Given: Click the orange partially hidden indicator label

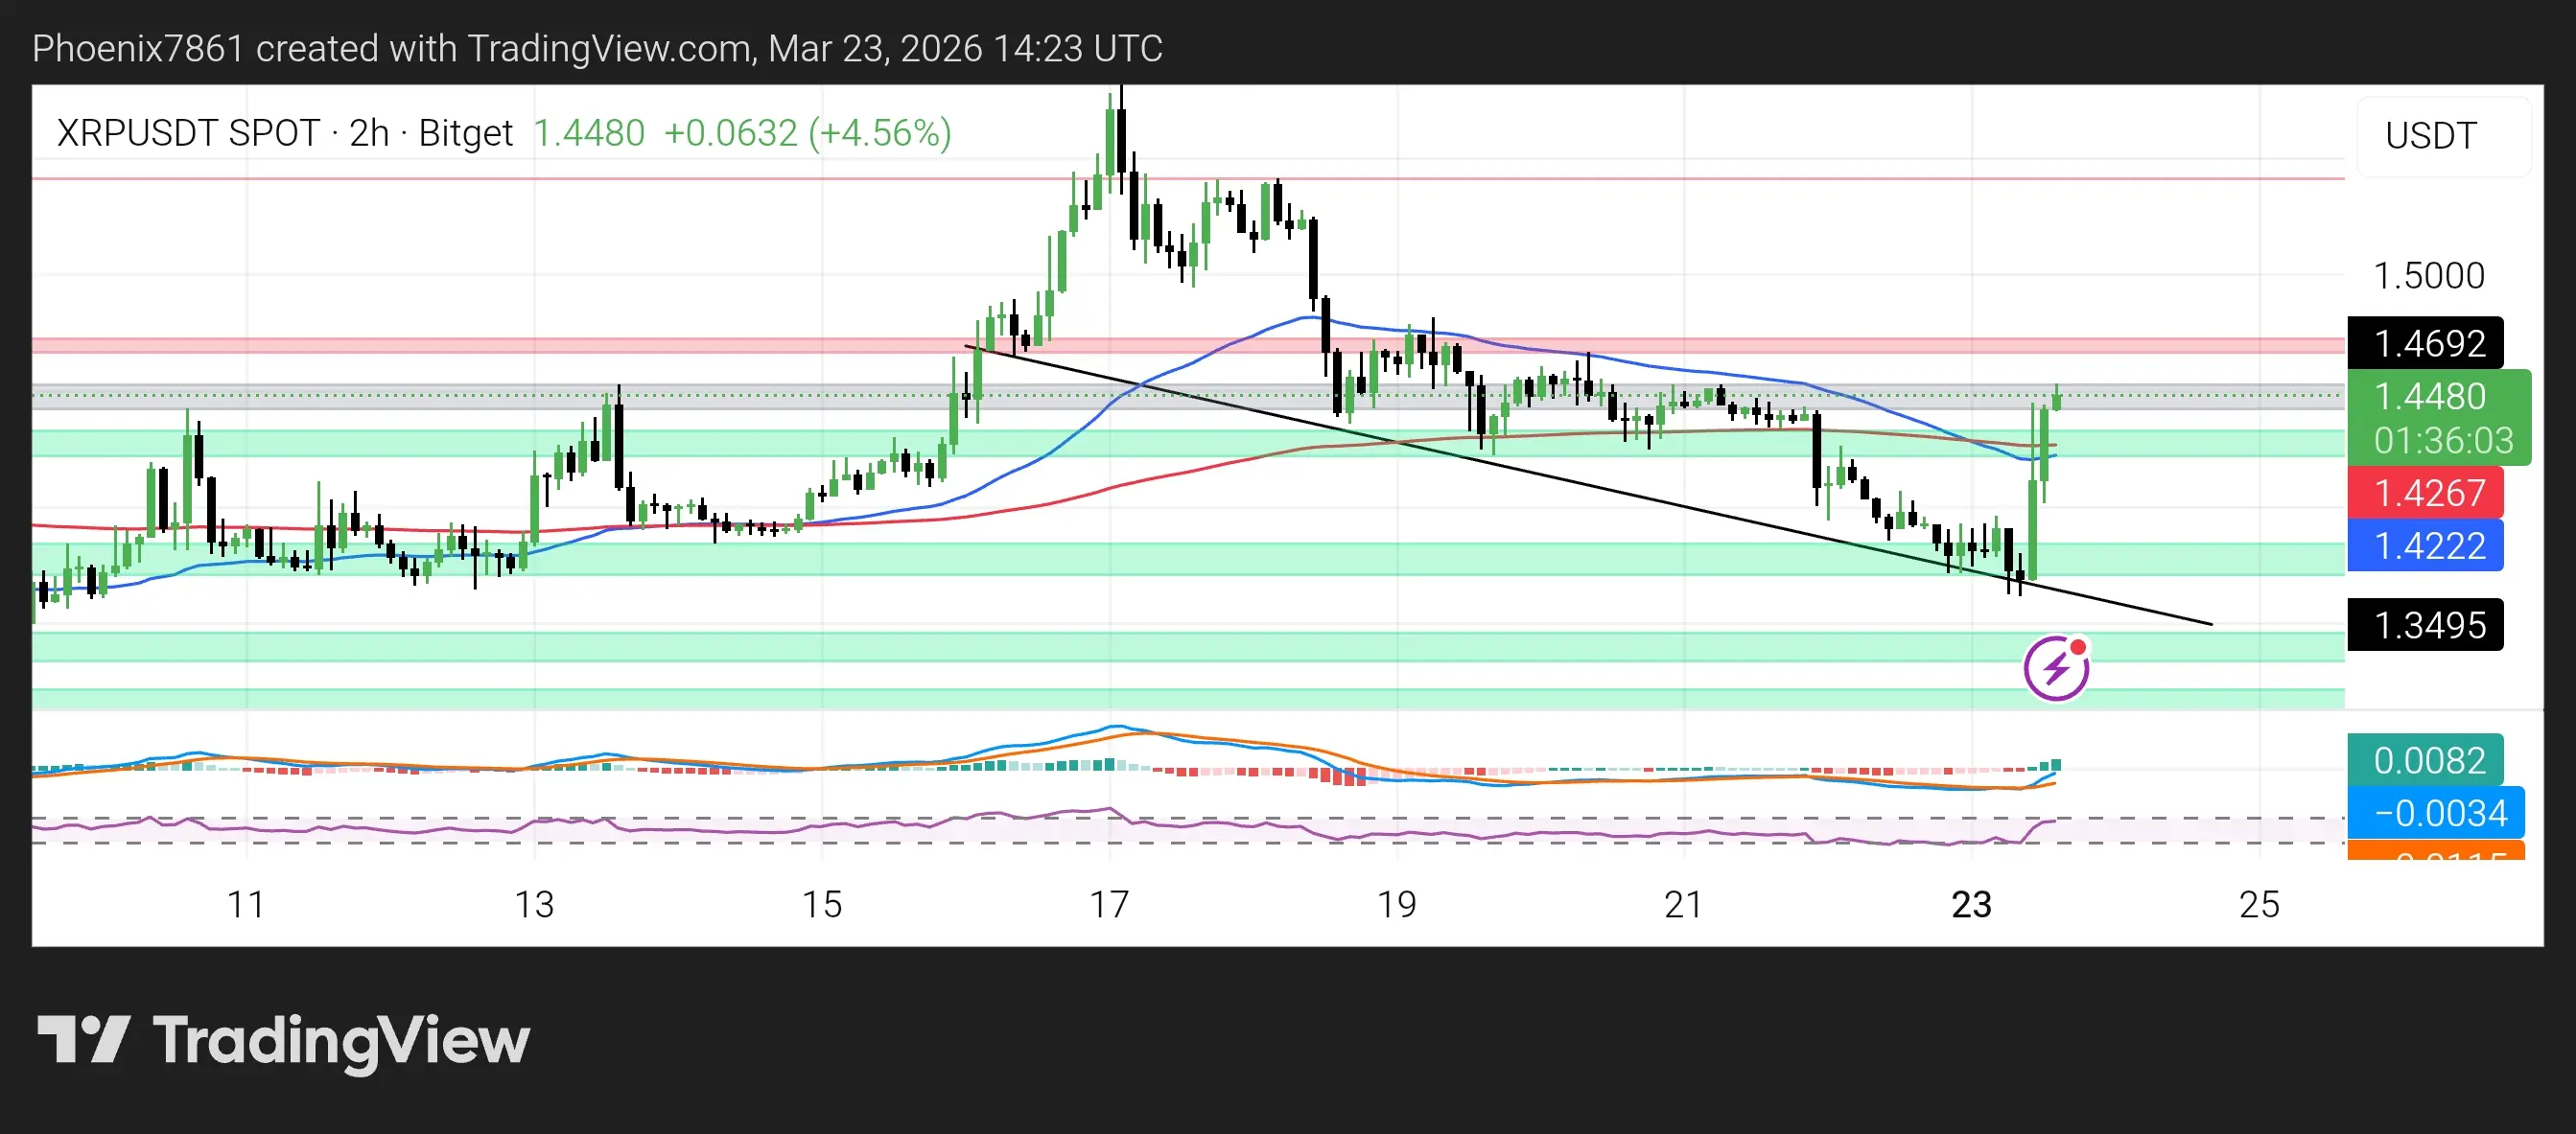Looking at the screenshot, I should point(2435,852).
